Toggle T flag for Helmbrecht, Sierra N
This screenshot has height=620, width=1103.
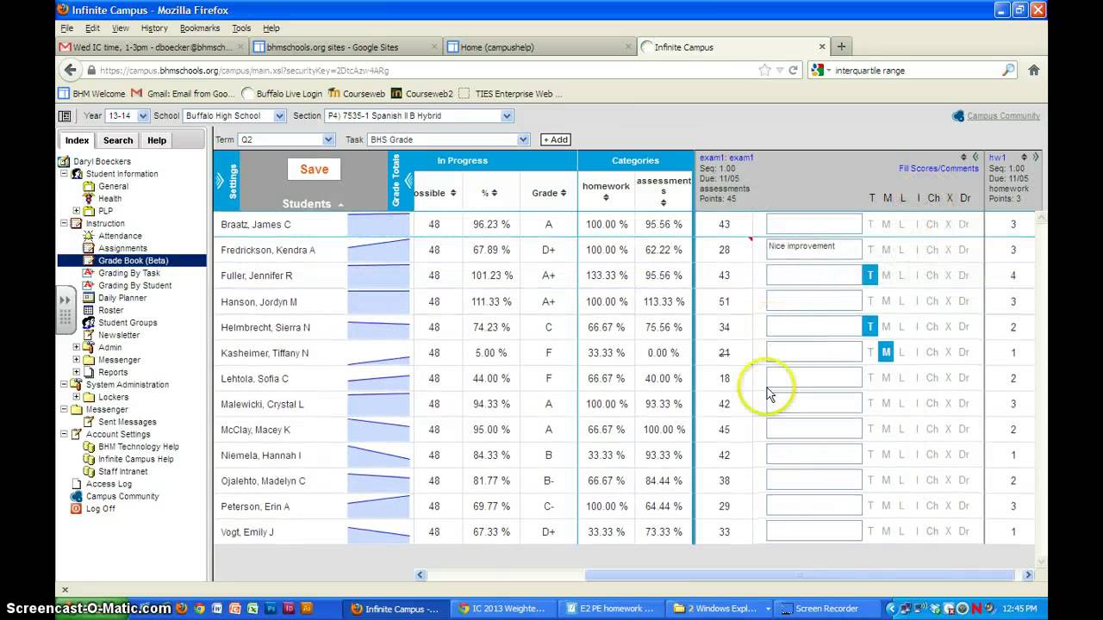click(870, 326)
